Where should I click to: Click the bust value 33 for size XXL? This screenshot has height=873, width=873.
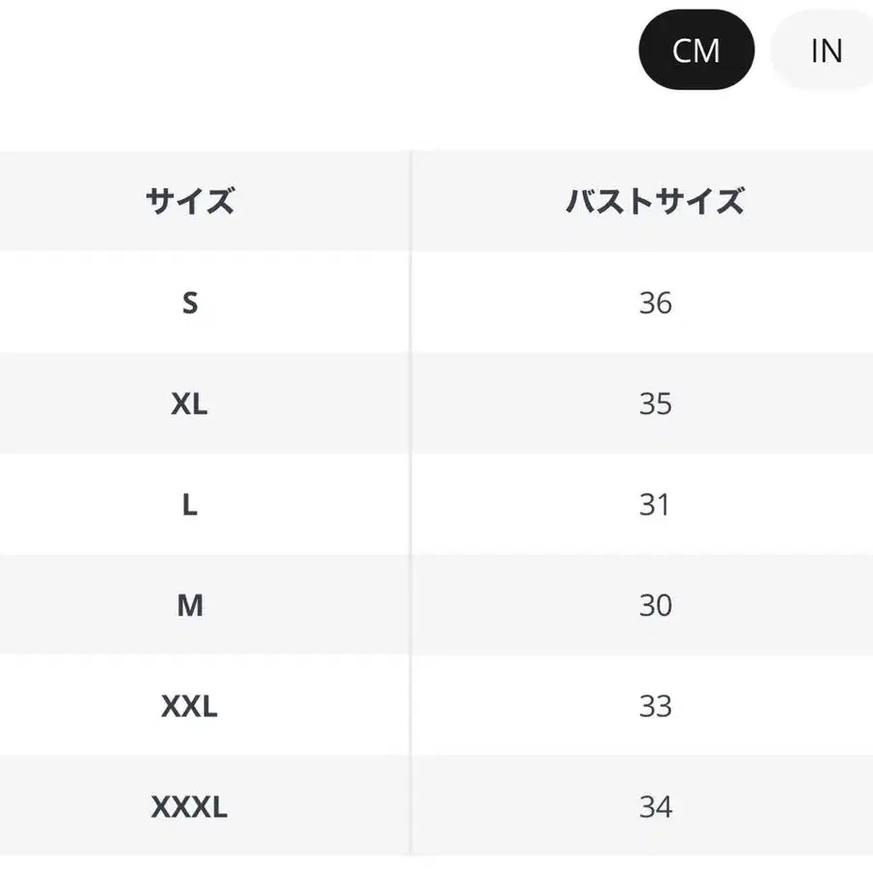tap(655, 706)
